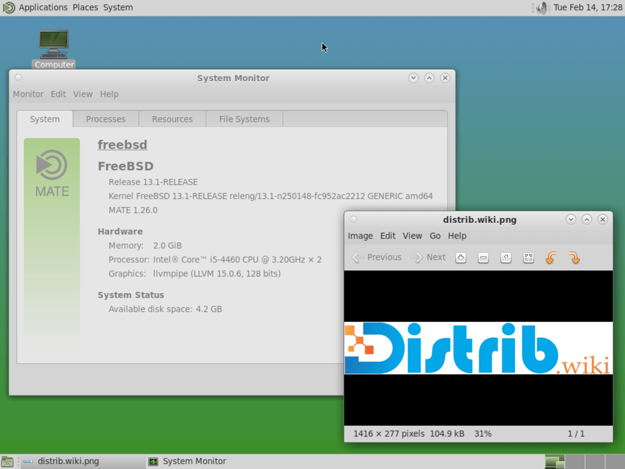Click the FreeBSD heading text
The height and width of the screenshot is (469, 625).
(126, 167)
